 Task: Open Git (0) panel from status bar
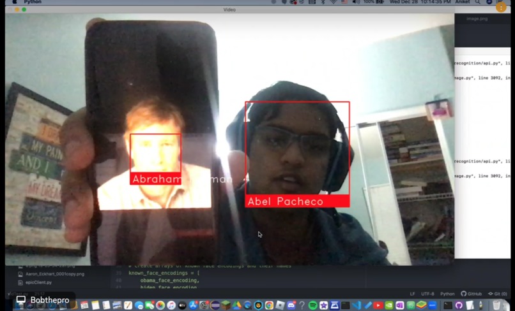497,294
